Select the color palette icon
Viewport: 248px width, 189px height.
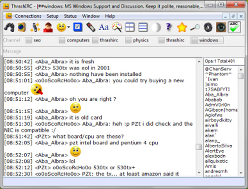point(117,27)
